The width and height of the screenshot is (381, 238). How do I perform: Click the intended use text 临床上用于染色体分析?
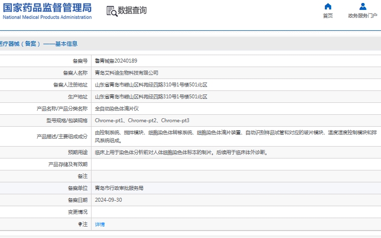pyautogui.click(x=181, y=153)
